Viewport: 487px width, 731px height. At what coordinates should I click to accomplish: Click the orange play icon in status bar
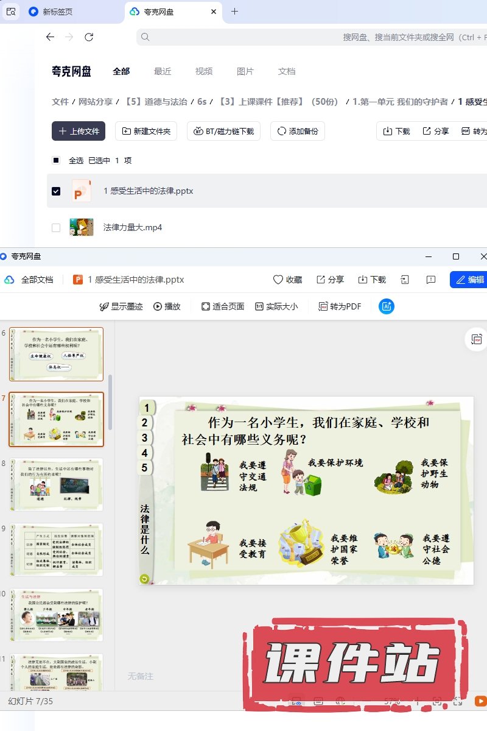(x=480, y=701)
